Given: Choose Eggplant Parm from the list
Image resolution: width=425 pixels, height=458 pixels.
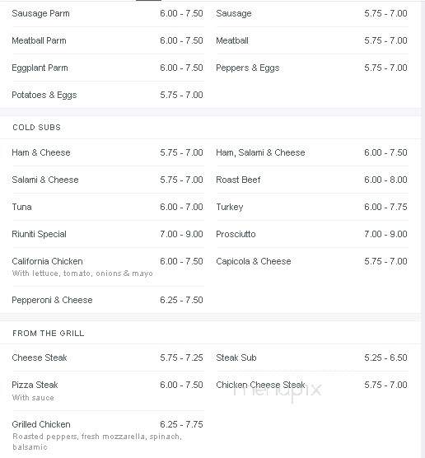Looking at the screenshot, I should 108,68.
